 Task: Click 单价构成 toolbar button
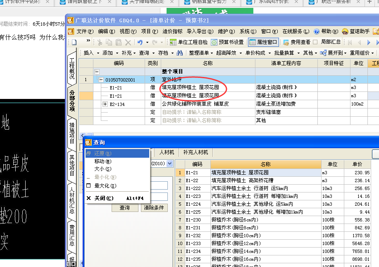[x=257, y=53]
